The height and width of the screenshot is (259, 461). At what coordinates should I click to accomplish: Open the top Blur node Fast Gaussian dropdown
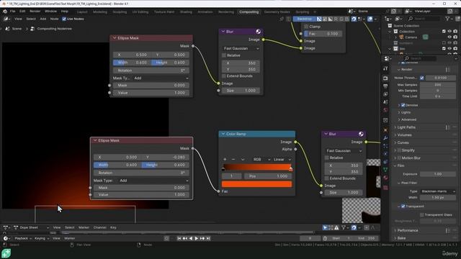pyautogui.click(x=241, y=48)
